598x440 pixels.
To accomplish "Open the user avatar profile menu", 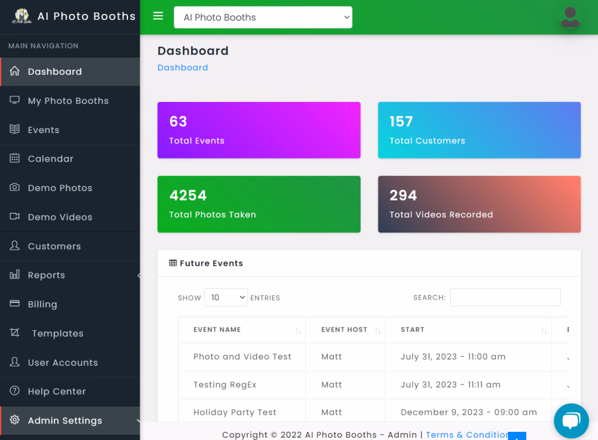I will [570, 17].
